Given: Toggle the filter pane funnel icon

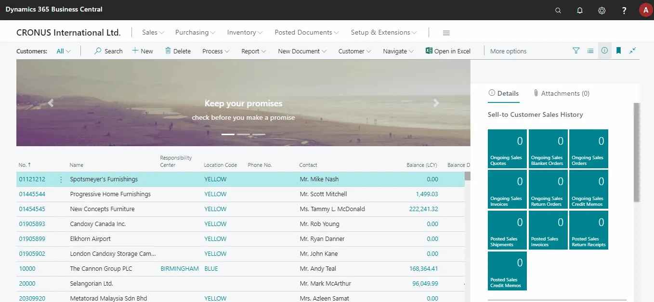Looking at the screenshot, I should pyautogui.click(x=576, y=50).
